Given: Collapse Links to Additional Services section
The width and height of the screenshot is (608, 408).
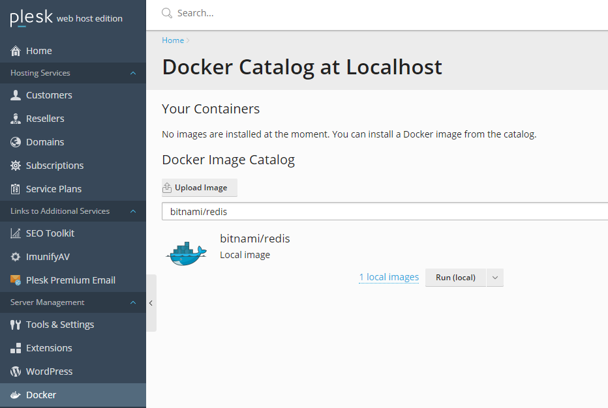Looking at the screenshot, I should pos(133,211).
